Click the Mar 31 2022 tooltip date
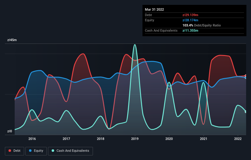Image resolution: width=251 pixels, height=160 pixels. pyautogui.click(x=154, y=9)
